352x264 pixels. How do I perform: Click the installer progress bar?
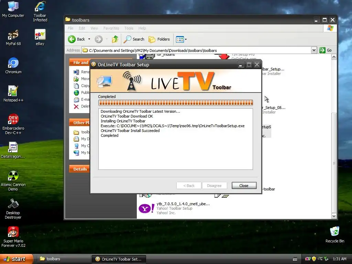176,103
